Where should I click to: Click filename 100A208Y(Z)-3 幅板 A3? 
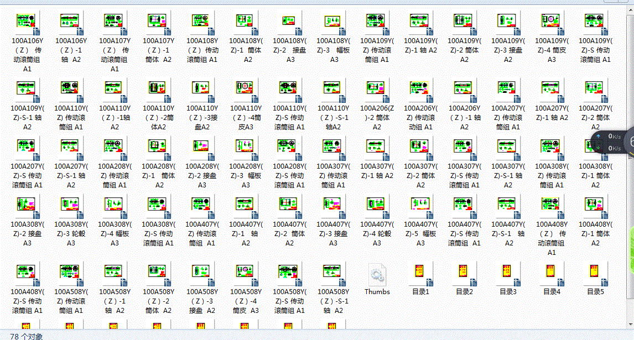[246, 175]
